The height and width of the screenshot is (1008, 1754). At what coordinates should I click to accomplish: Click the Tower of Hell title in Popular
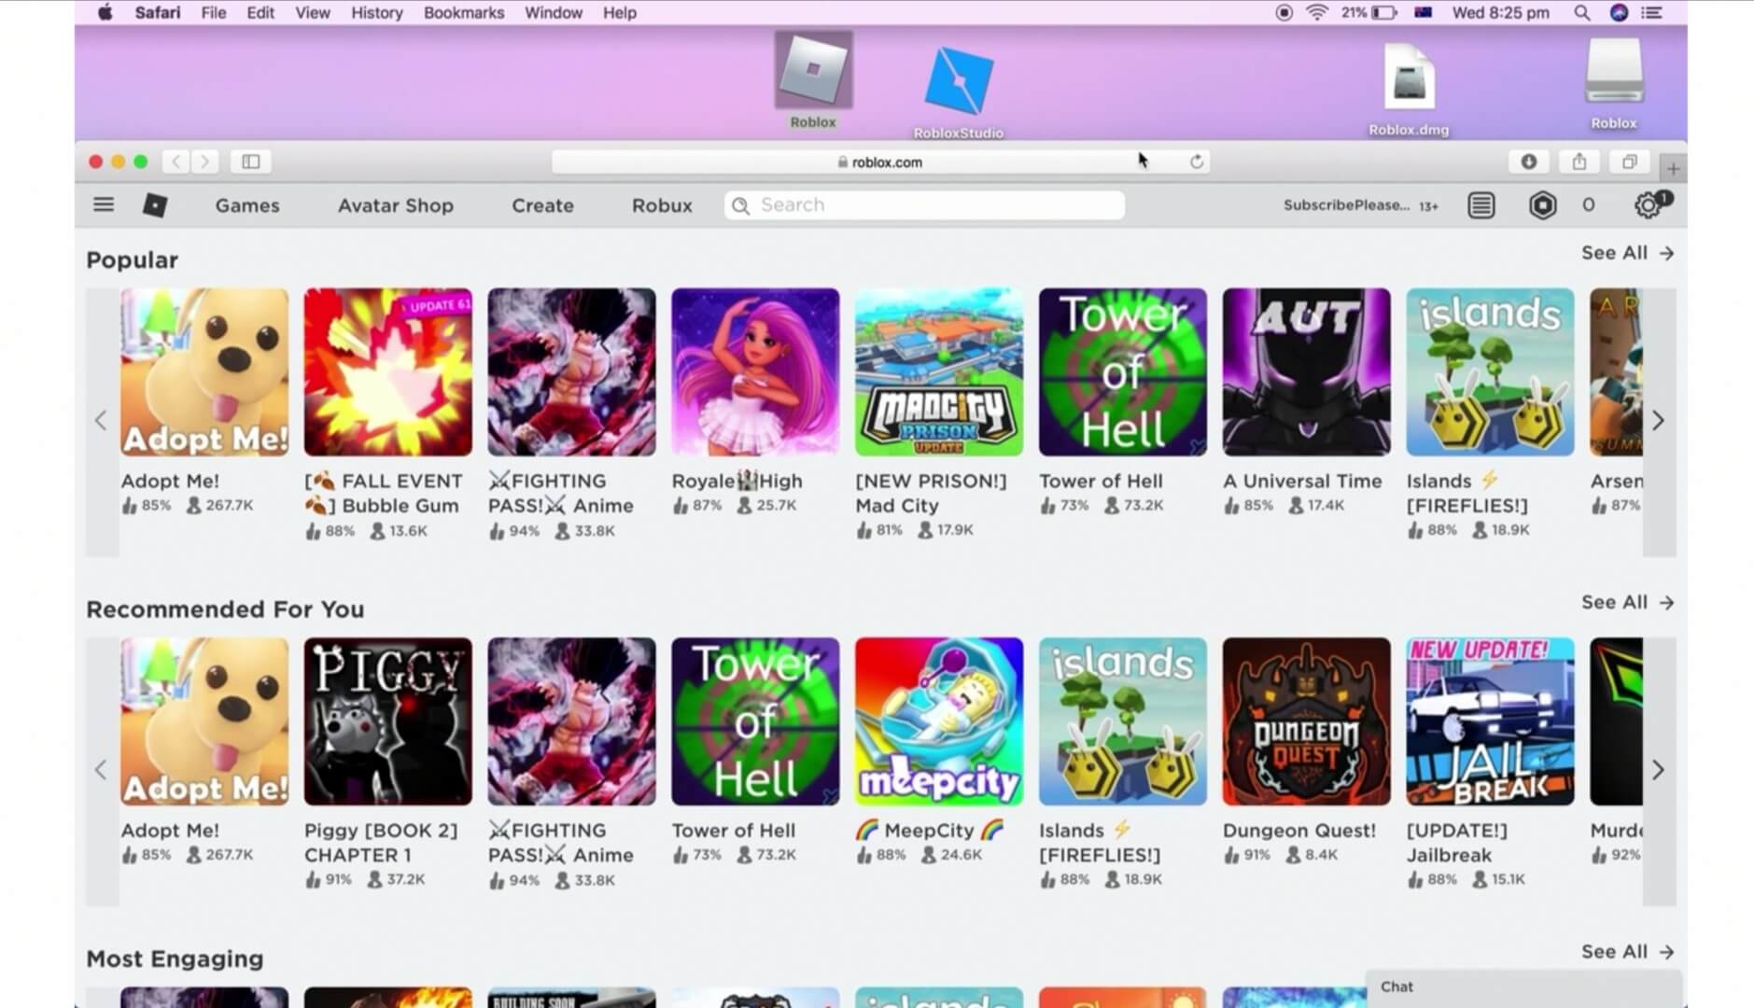(1101, 481)
